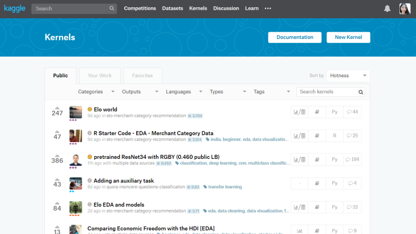Switch to the Your Work tab
The width and height of the screenshot is (416, 234).
pos(100,76)
